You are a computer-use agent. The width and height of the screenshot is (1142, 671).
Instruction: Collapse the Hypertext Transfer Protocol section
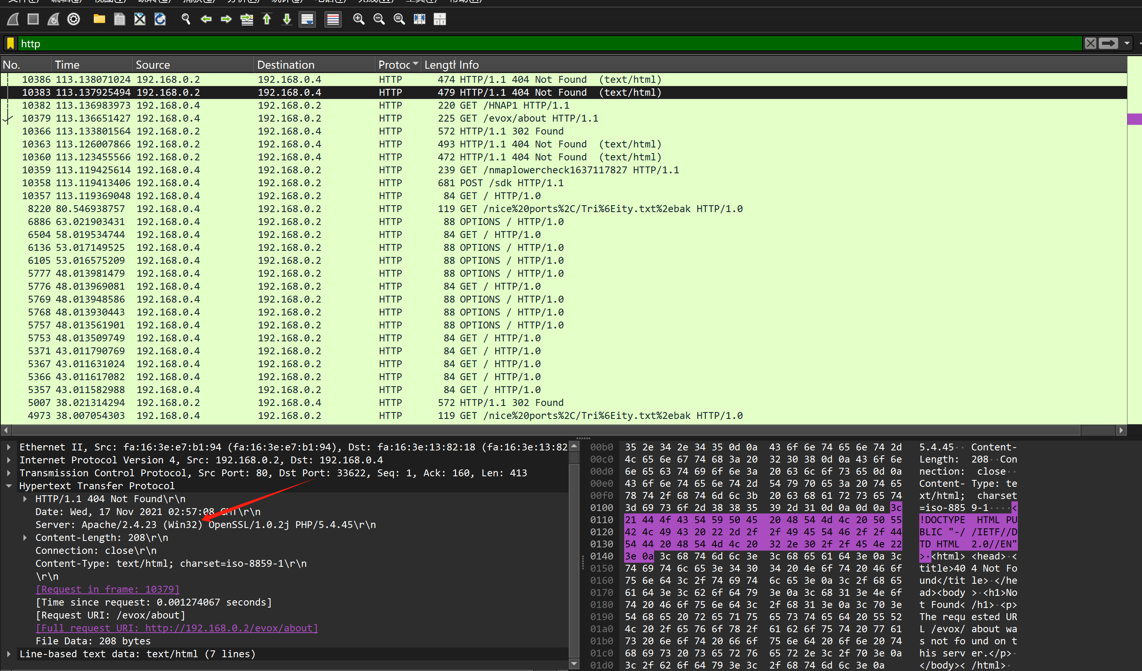8,486
